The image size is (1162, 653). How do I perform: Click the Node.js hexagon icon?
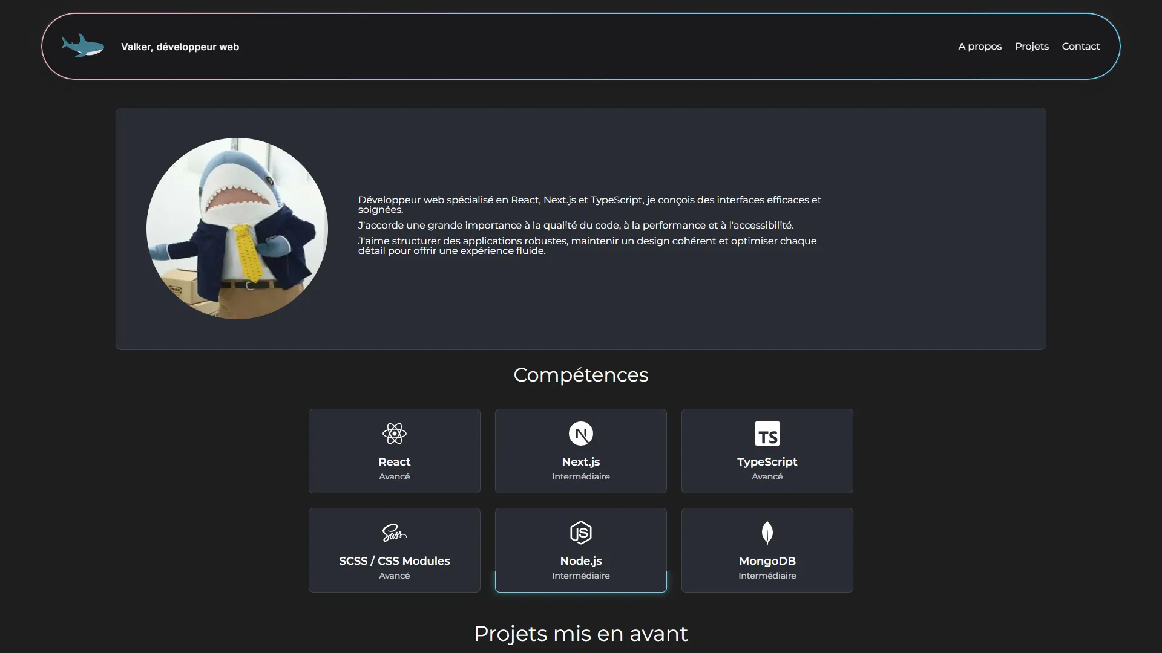pyautogui.click(x=581, y=533)
